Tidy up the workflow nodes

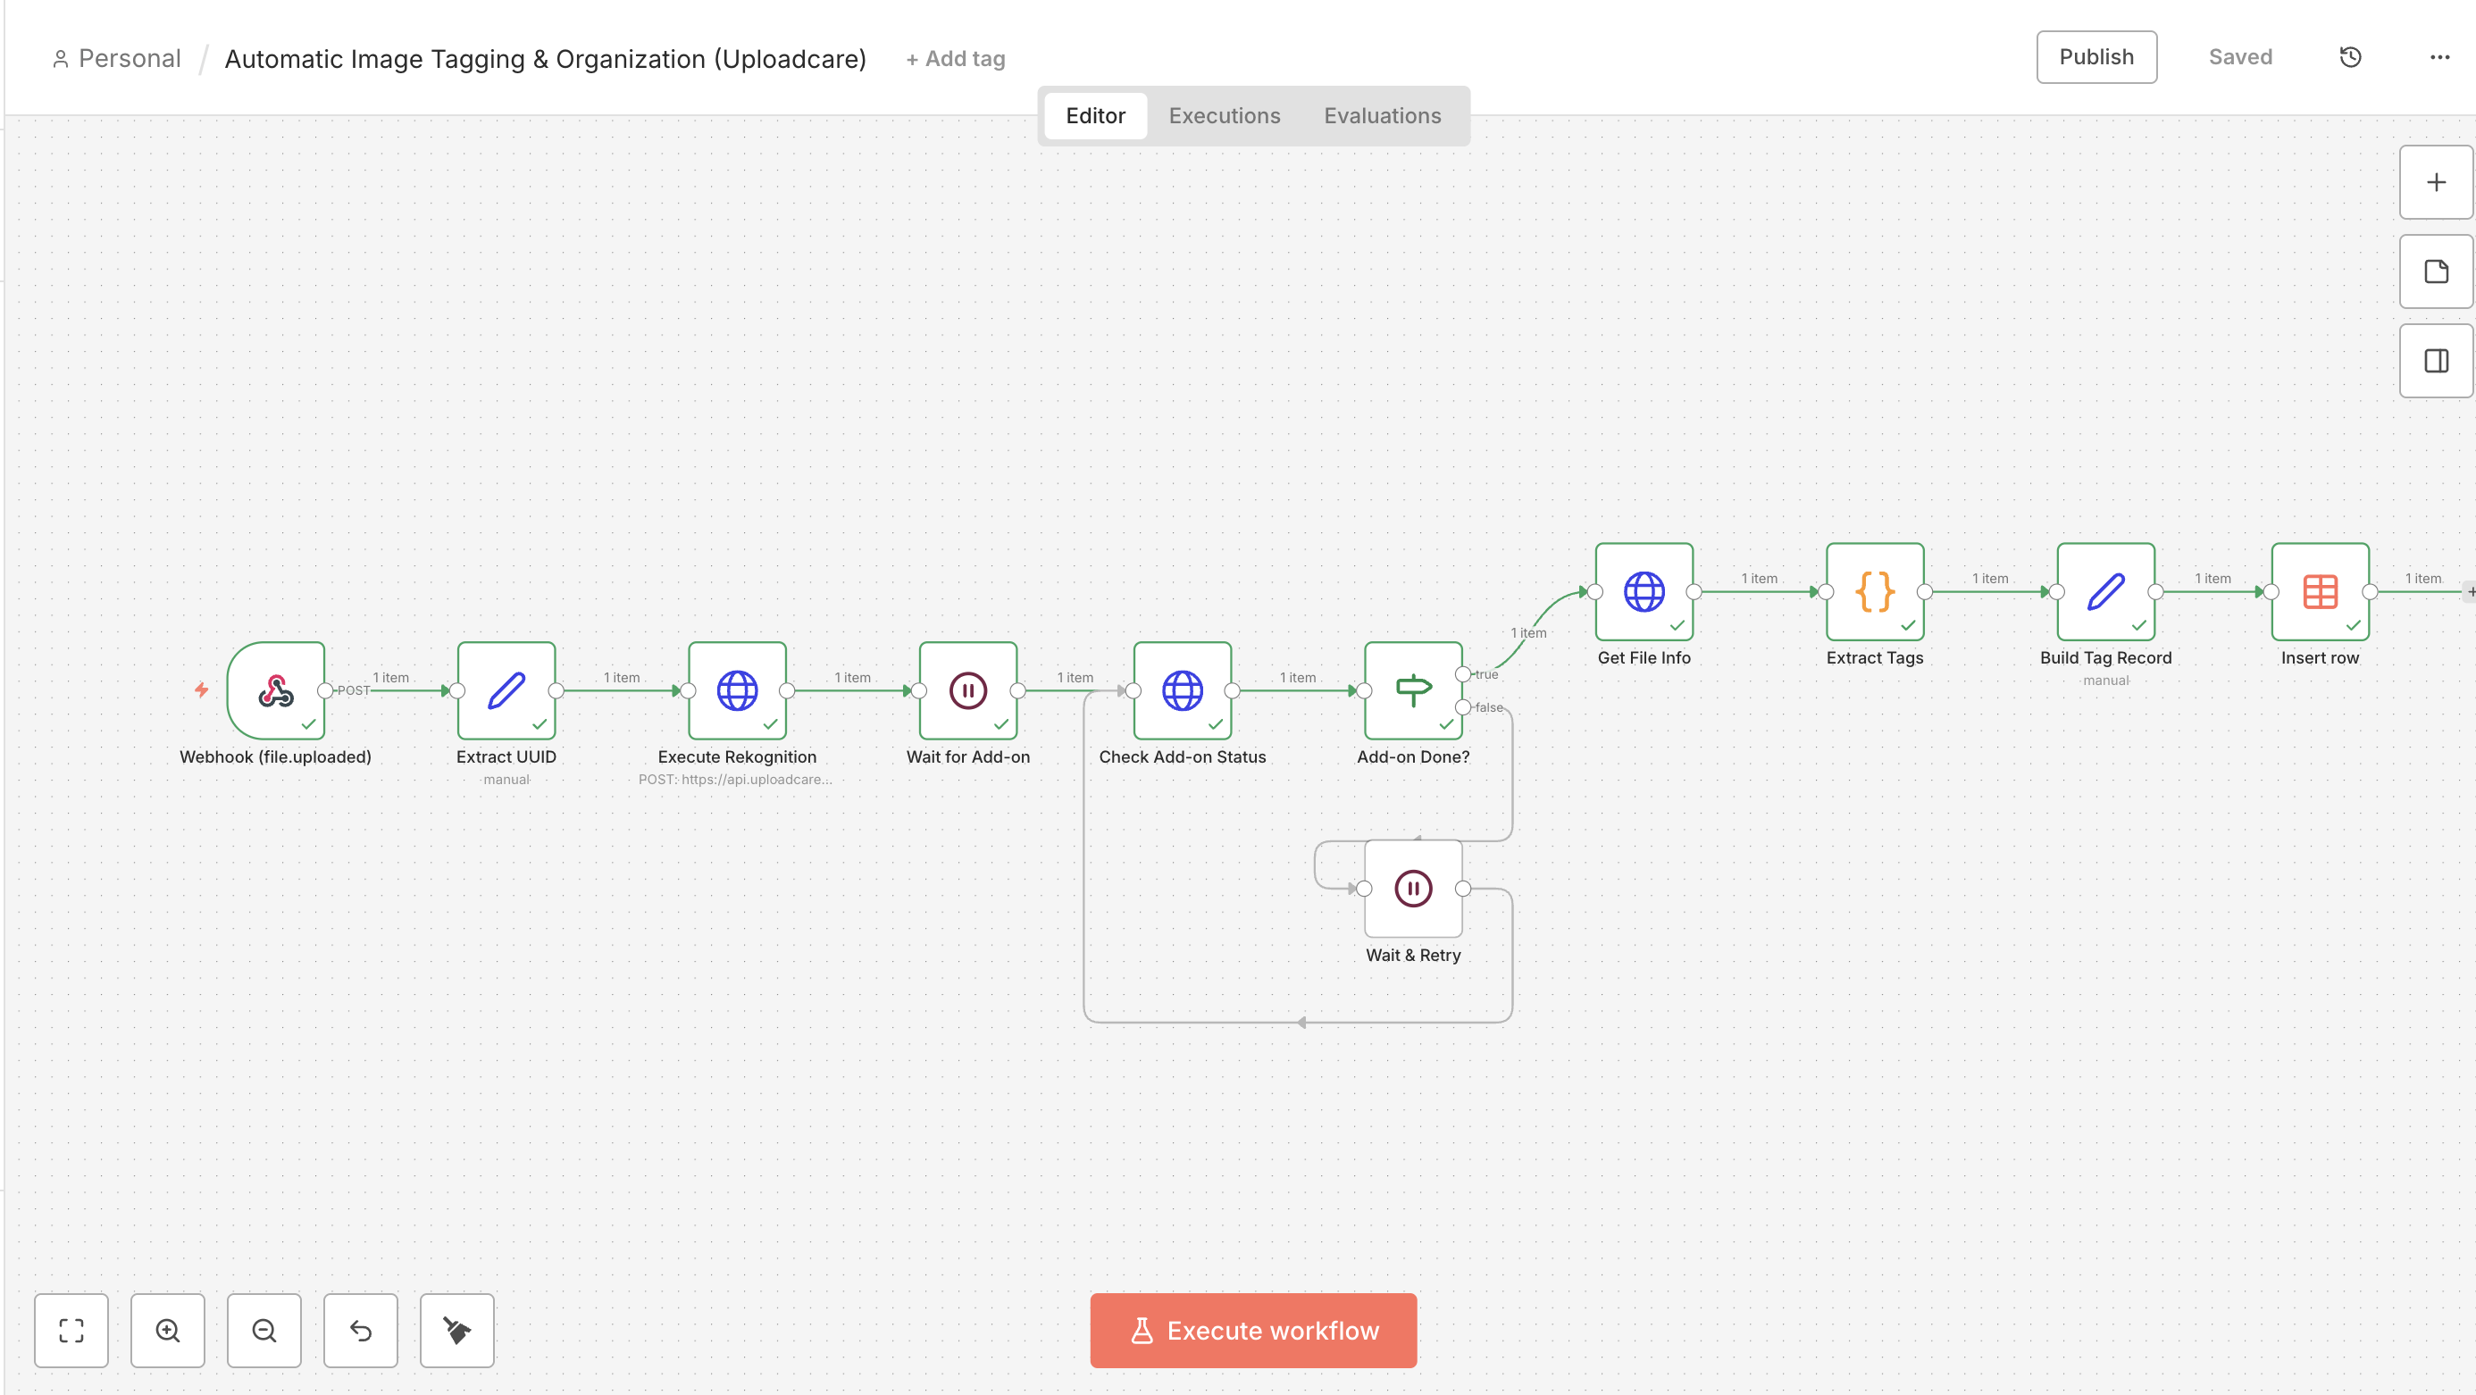click(x=456, y=1331)
